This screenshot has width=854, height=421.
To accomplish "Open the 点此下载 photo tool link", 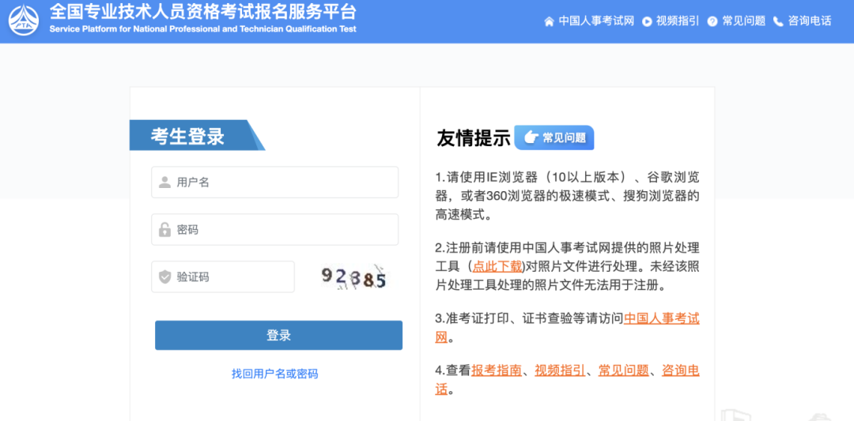I will [x=497, y=266].
